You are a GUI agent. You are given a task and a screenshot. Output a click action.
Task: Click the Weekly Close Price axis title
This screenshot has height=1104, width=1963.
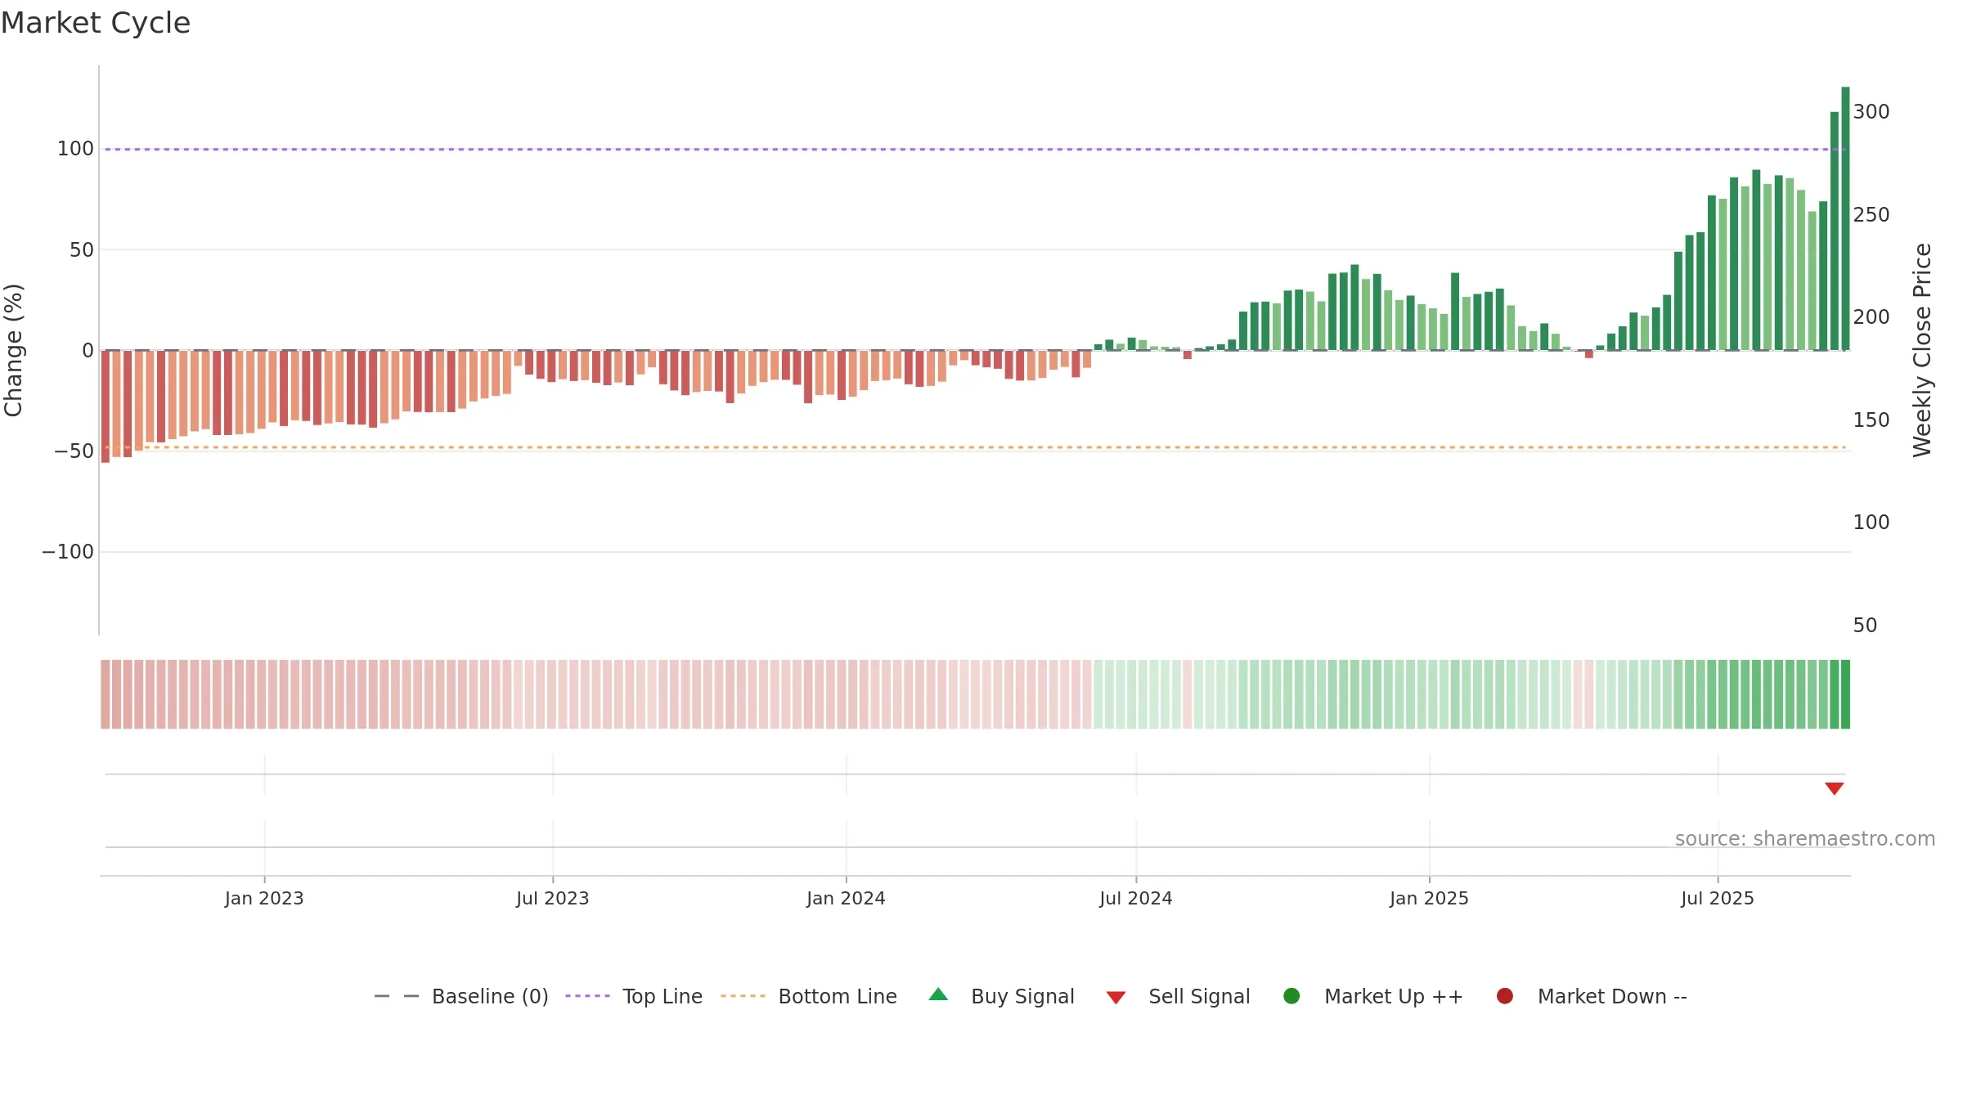tap(1922, 350)
